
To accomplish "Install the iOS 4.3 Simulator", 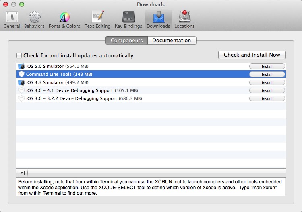I will pos(267,83).
